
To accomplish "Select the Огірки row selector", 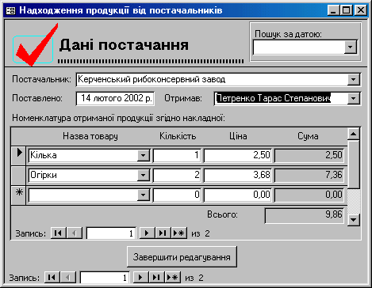I will [x=18, y=176].
